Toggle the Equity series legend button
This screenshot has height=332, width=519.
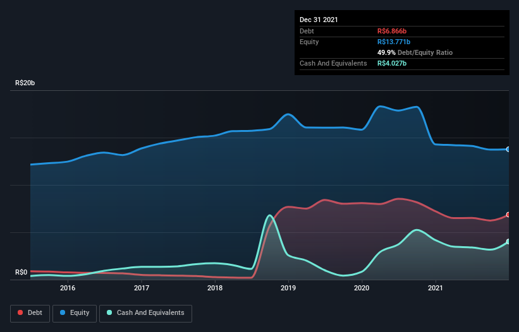(x=75, y=313)
